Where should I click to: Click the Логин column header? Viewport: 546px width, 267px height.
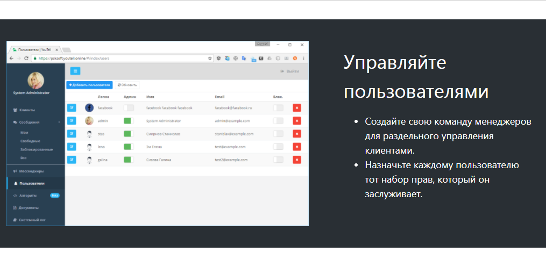click(x=103, y=97)
